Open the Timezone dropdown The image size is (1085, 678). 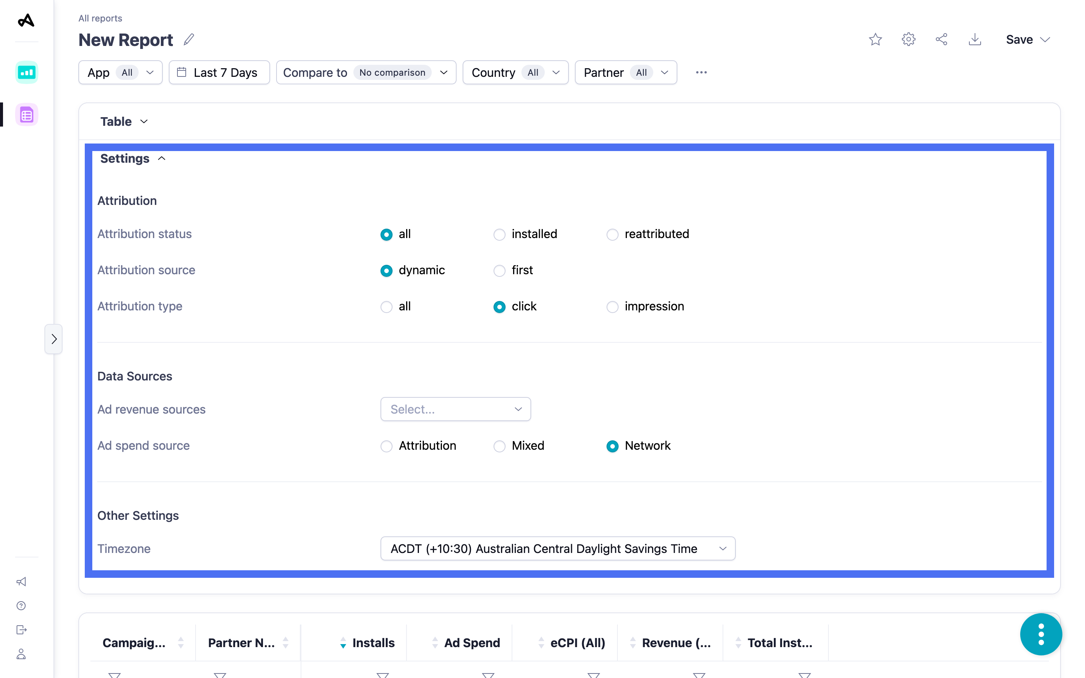tap(557, 548)
